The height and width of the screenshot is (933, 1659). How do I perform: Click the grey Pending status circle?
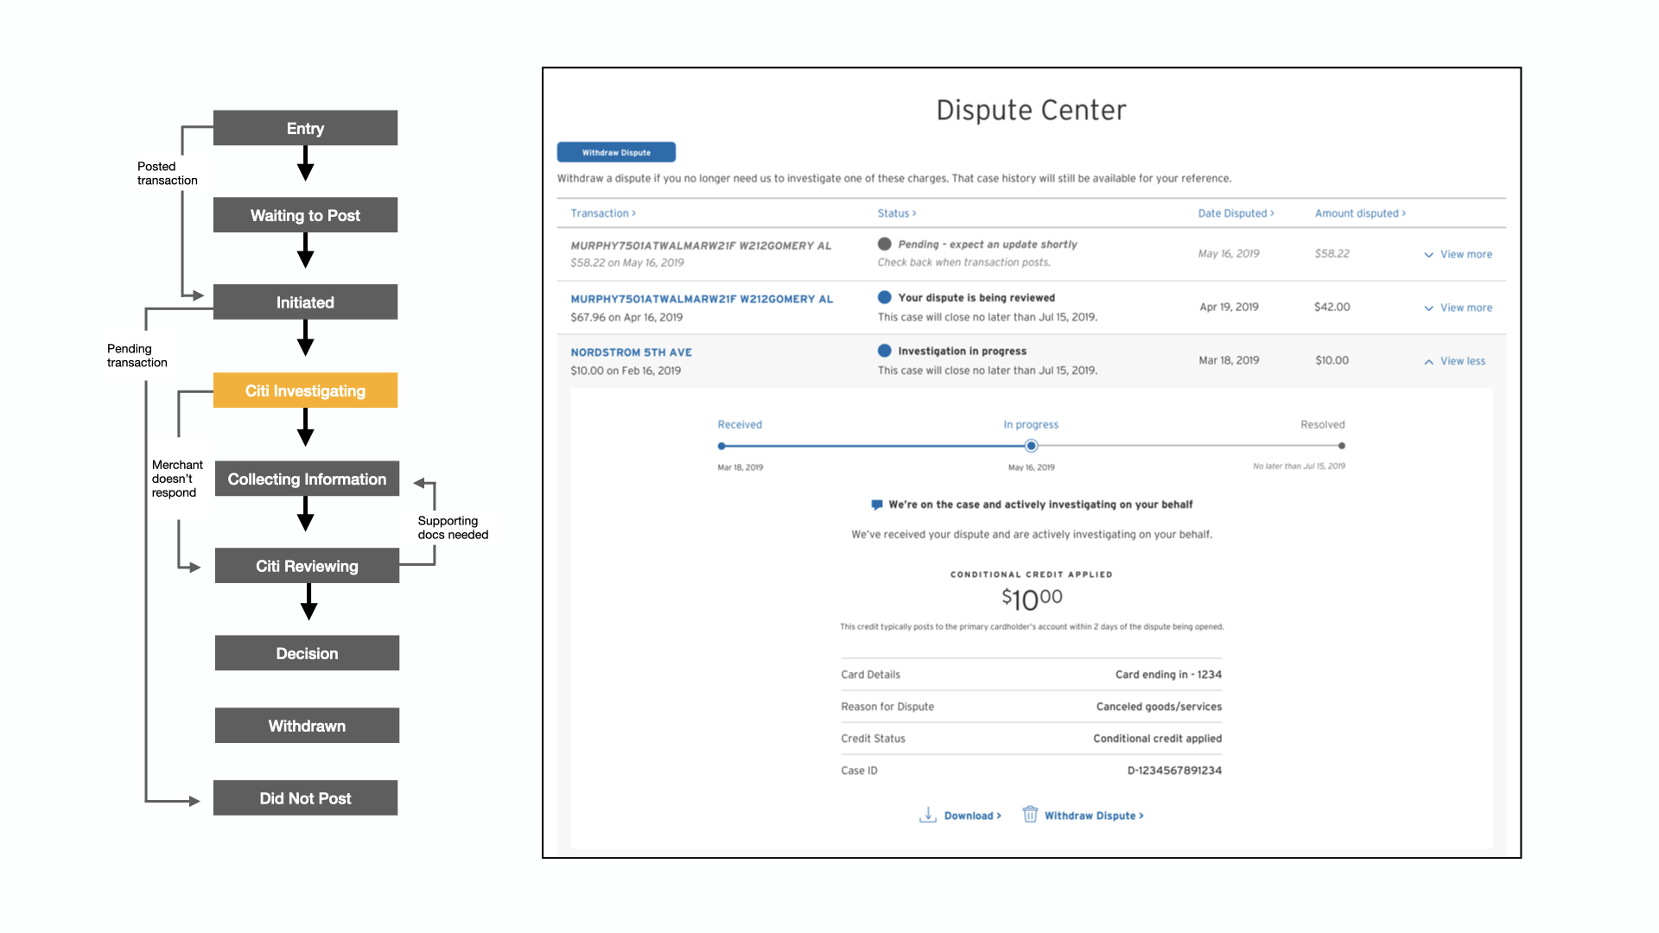(884, 244)
